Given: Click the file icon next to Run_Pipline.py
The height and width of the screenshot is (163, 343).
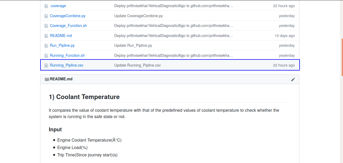Looking at the screenshot, I should (46, 45).
